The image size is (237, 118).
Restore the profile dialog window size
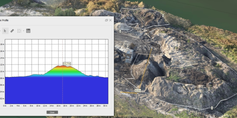(x=106, y=20)
